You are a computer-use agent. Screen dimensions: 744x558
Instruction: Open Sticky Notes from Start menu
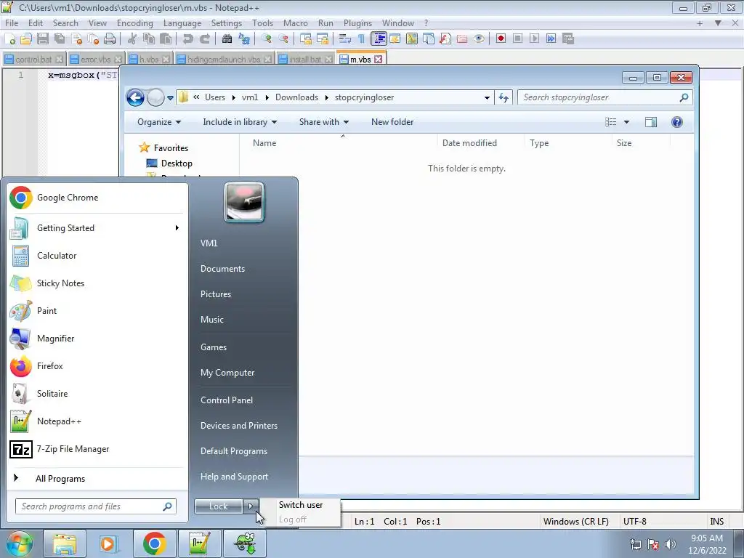[97, 283]
